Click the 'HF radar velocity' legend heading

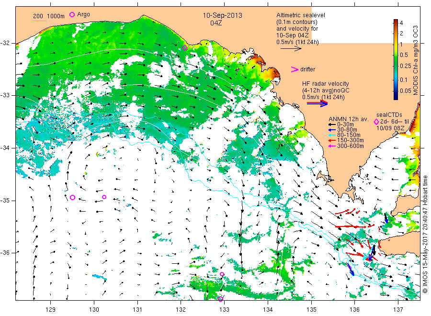pos(326,83)
